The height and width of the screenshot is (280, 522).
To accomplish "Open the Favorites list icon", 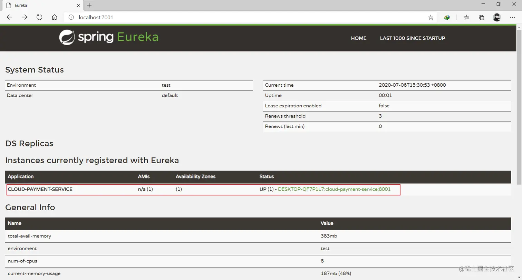I will tap(466, 17).
